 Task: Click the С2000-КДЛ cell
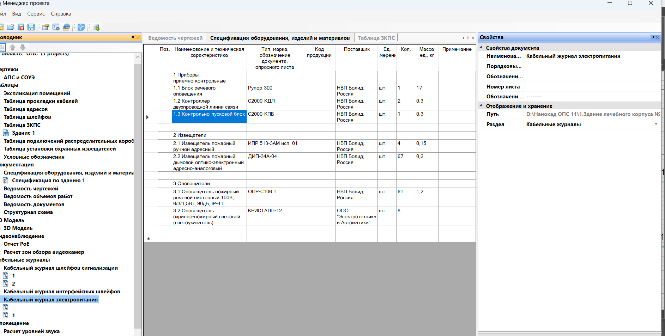point(274,104)
